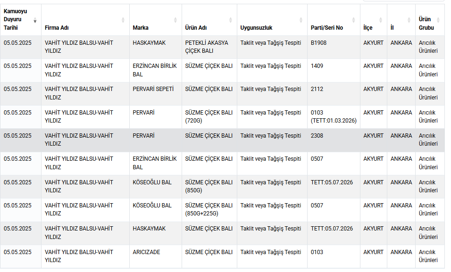
Task: Sort by Parti/Seri No arrows icon
Action: pos(353,20)
